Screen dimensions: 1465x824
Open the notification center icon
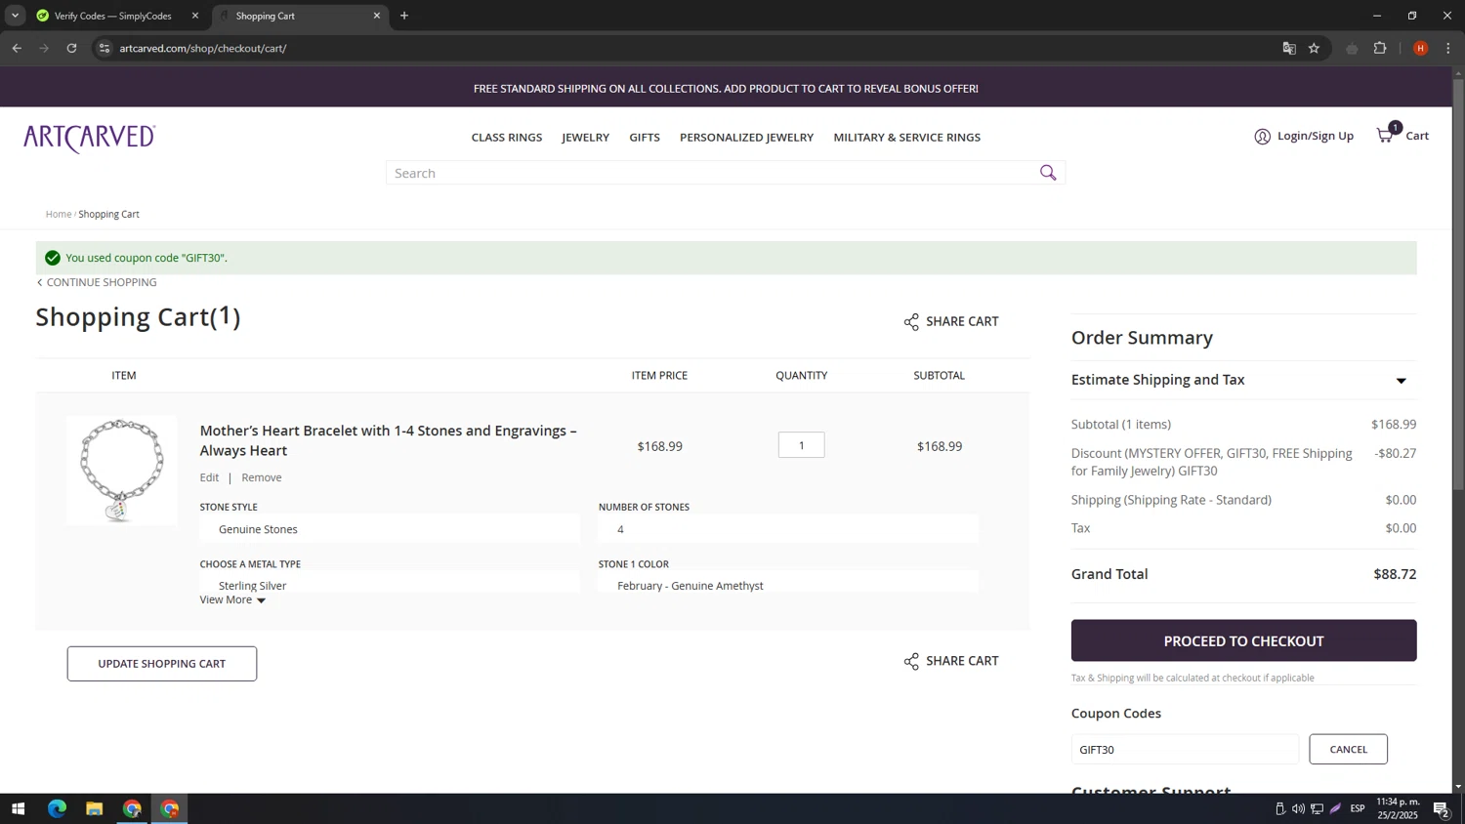1441,808
